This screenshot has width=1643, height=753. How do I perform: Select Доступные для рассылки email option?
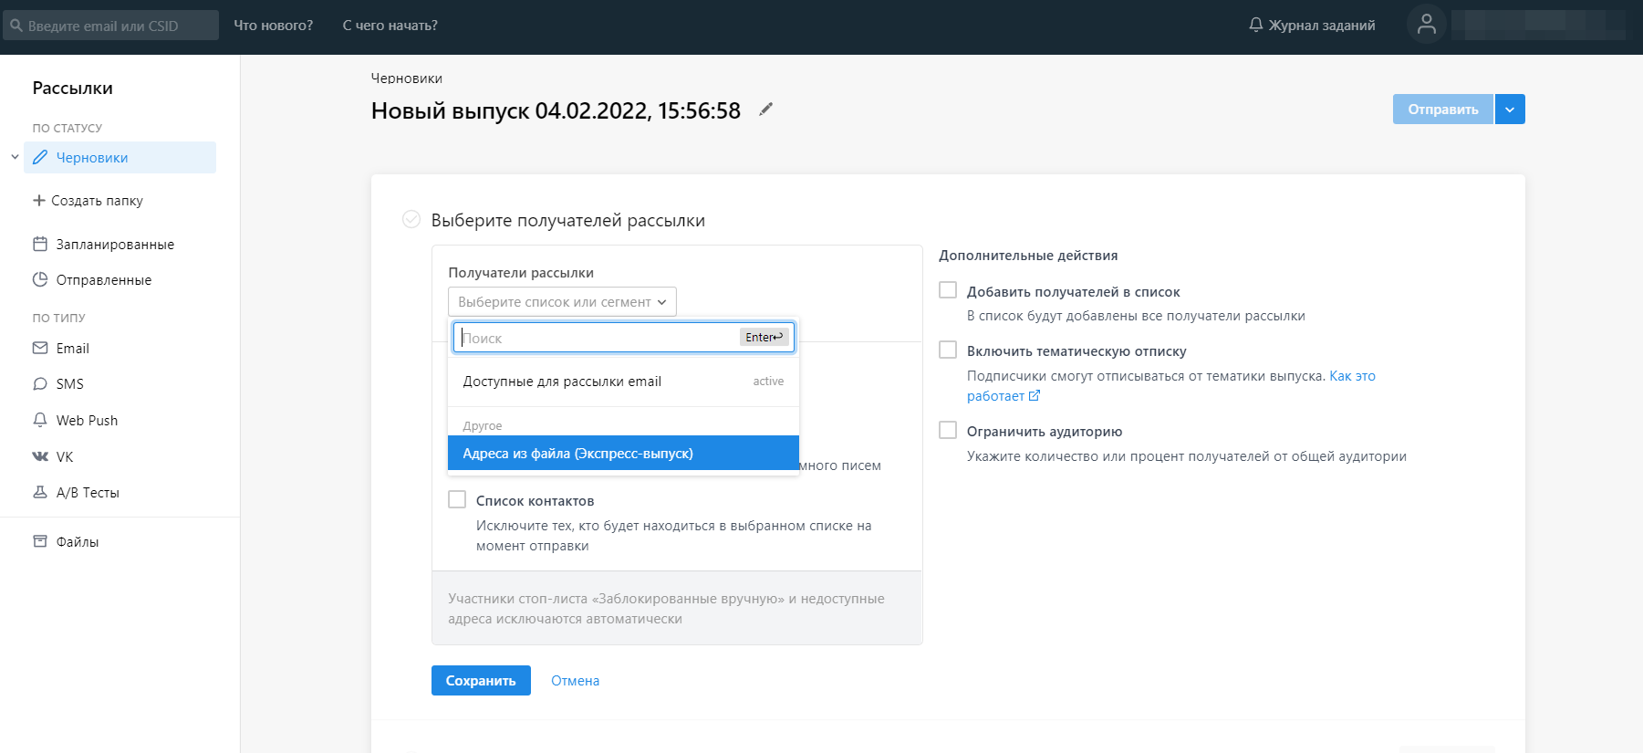[x=623, y=382]
